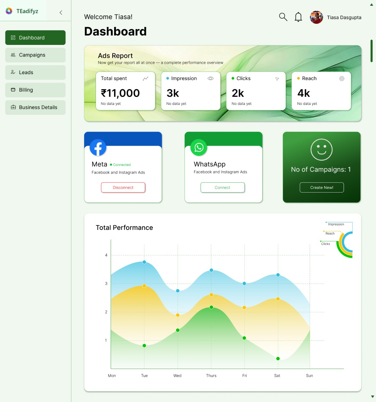The height and width of the screenshot is (402, 376).
Task: Open the Billing page
Action: (35, 90)
